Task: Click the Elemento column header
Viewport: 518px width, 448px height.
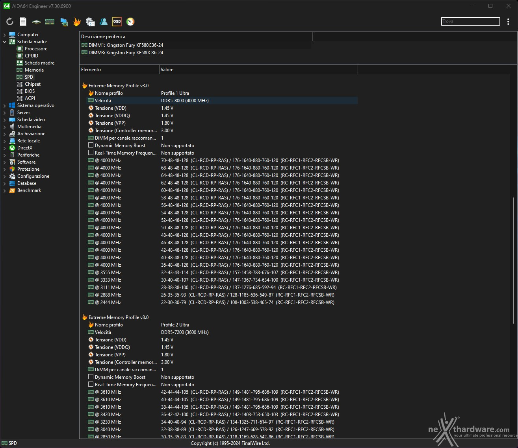Action: pos(119,70)
